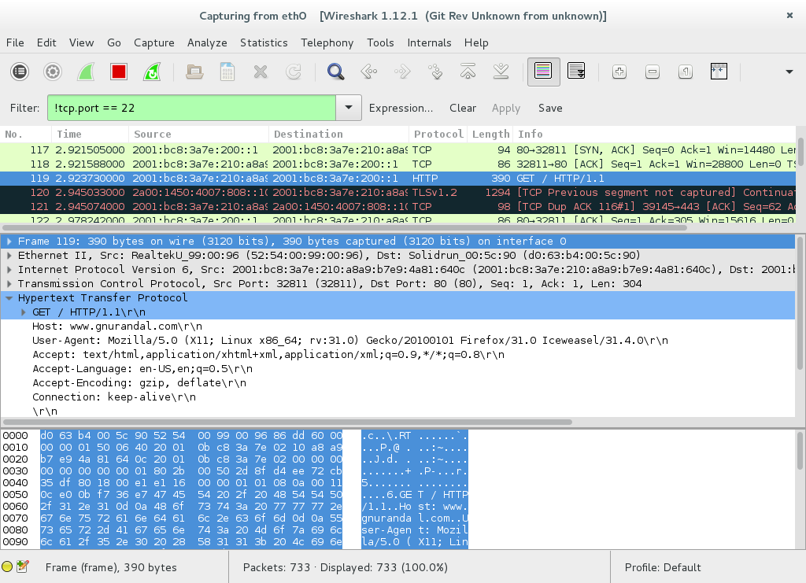Image resolution: width=806 pixels, height=583 pixels.
Task: Click the Expression button
Action: coord(401,108)
